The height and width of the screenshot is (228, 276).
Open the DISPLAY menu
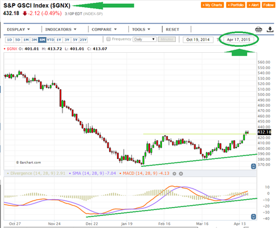click(x=18, y=29)
